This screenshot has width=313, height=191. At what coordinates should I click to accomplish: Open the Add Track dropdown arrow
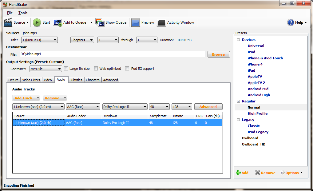coord(38,98)
